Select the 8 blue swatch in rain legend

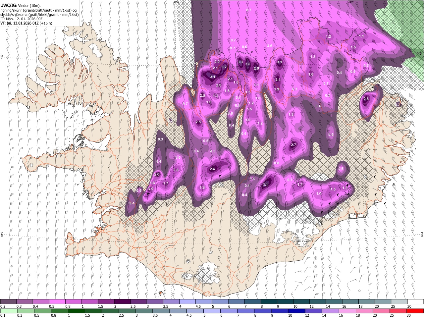pyautogui.click(x=263, y=311)
